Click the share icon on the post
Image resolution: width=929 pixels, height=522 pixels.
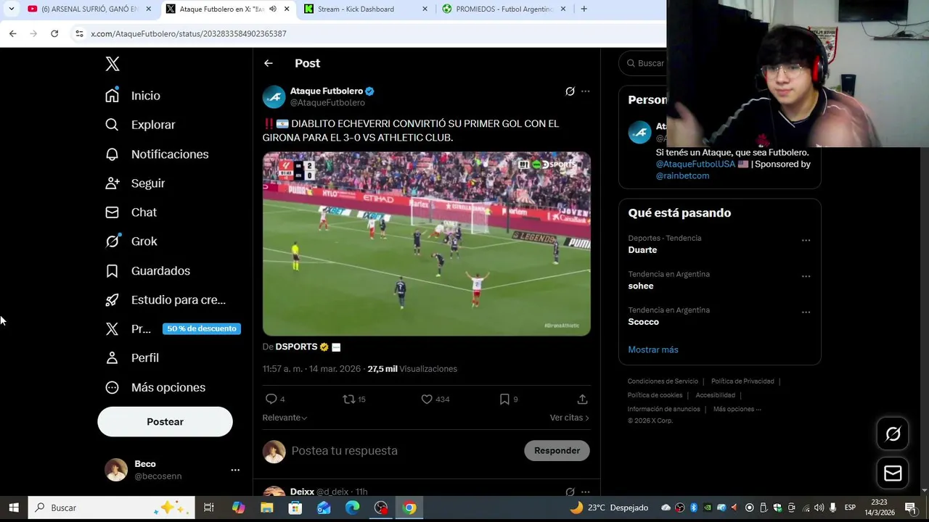(x=582, y=399)
